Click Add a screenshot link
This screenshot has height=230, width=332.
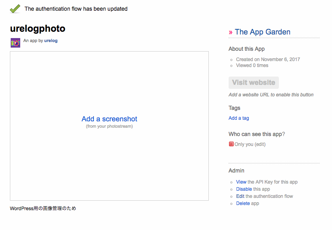pyautogui.click(x=109, y=119)
